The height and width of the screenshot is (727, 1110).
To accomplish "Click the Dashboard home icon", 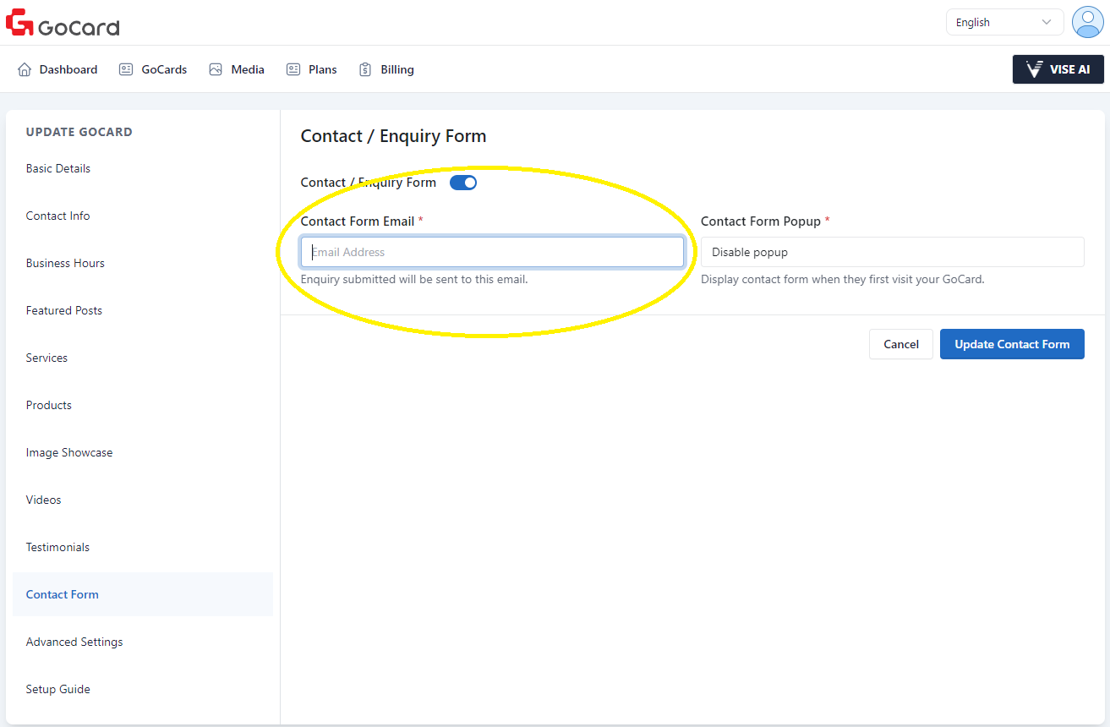I will tap(25, 69).
